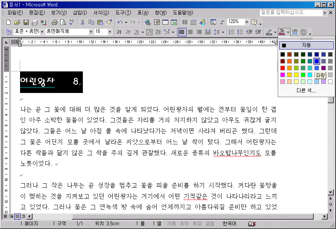Click the 자동 automatic color button
The image size is (336, 229).
coord(306,45)
